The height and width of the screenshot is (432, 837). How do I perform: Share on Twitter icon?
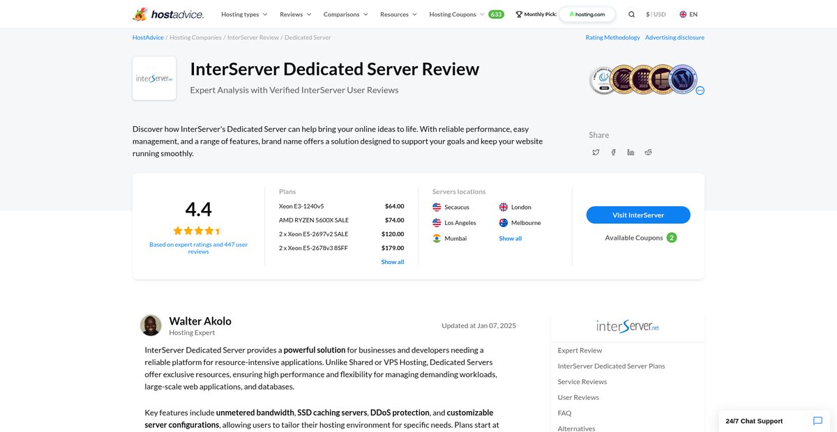click(596, 152)
